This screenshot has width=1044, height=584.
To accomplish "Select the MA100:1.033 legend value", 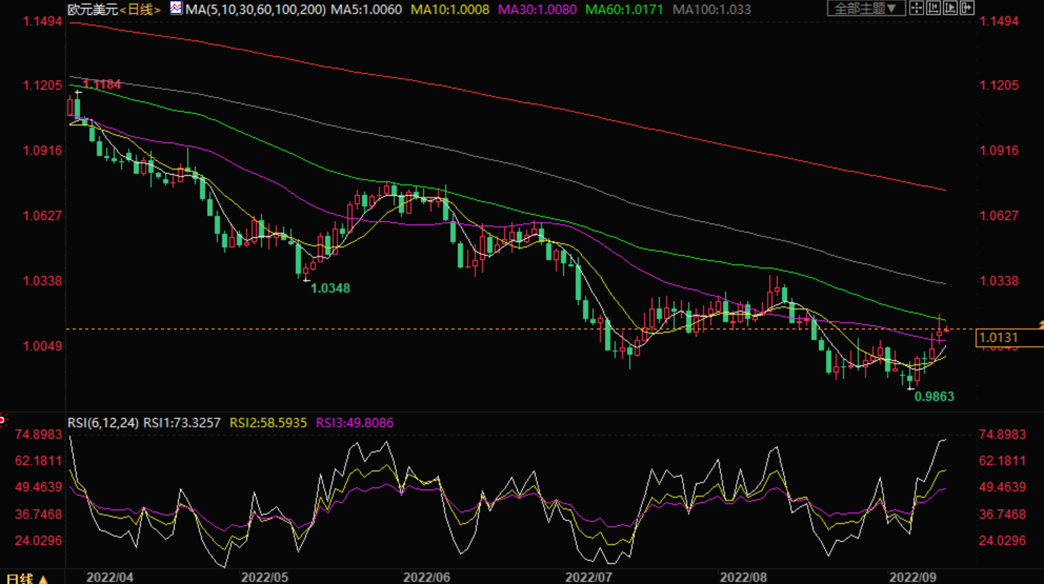I will (x=711, y=9).
